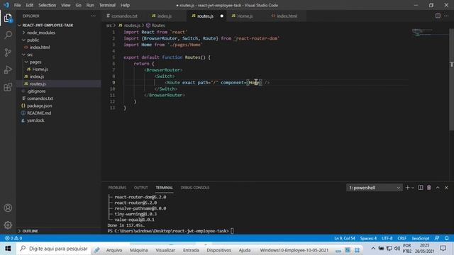
Task: Open the Source Control view
Action: [8, 52]
